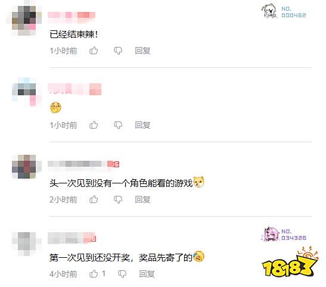Like the comment '已经结束辣!'
326x287 pixels.
94,51
